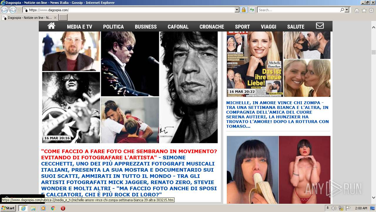This screenshot has width=376, height=212.
Task: Click into the Search box
Action: pos(298,10)
